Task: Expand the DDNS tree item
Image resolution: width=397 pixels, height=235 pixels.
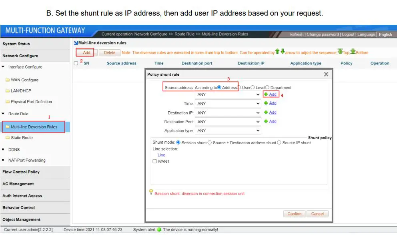Action: (3, 149)
